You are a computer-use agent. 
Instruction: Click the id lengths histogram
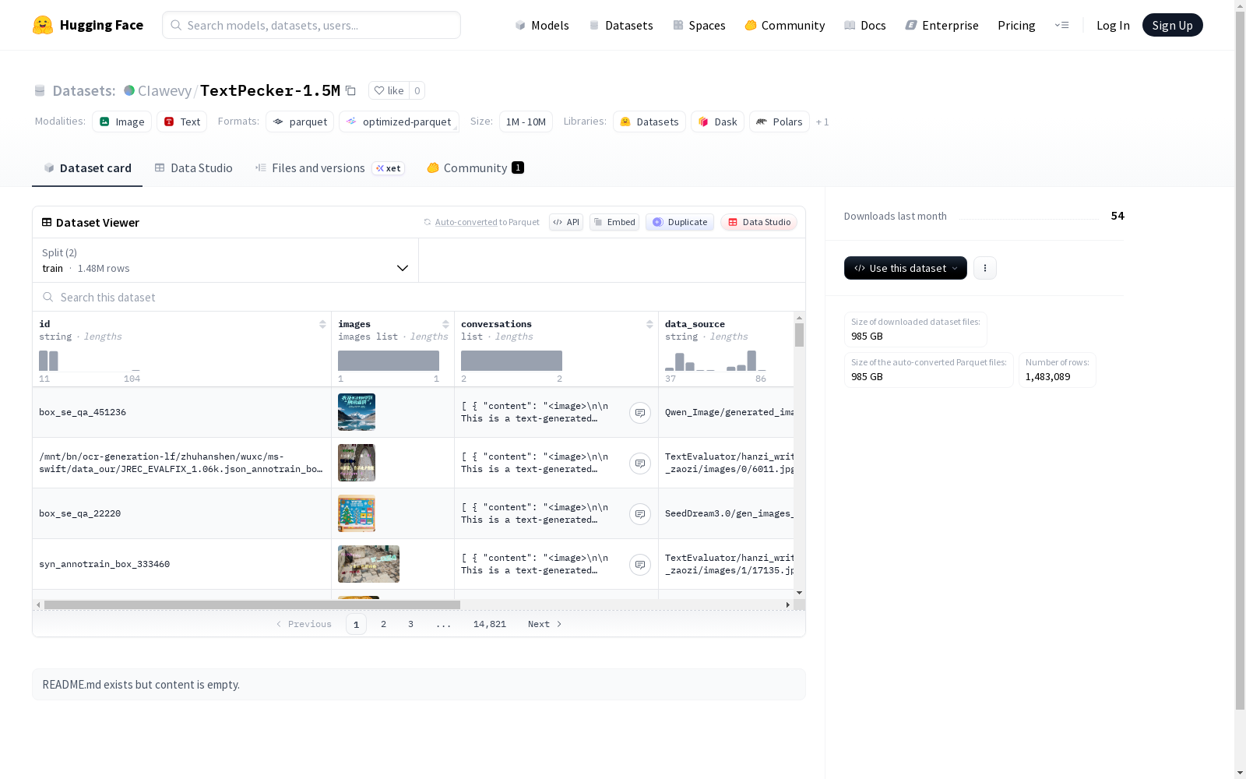90,361
